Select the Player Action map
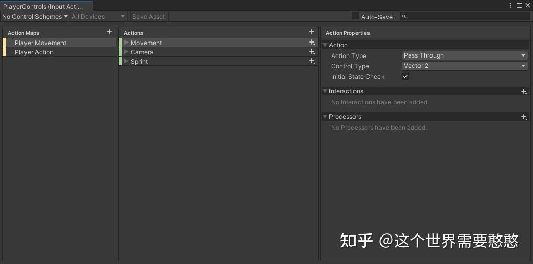Screen dimensions: 533x264 (34, 52)
